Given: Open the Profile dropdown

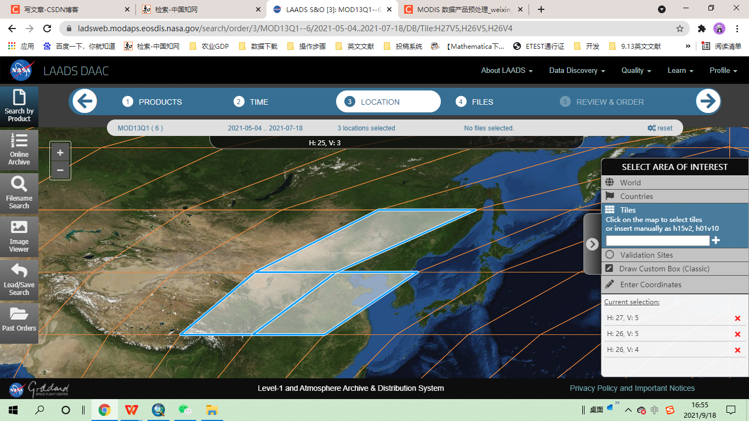Looking at the screenshot, I should point(723,70).
